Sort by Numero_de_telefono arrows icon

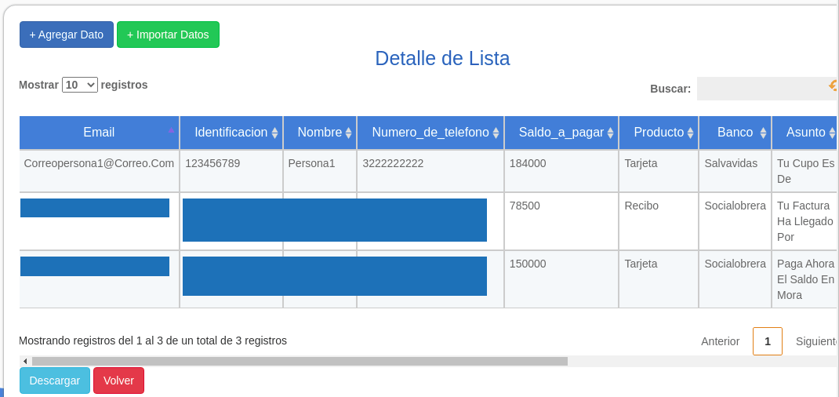coord(496,133)
